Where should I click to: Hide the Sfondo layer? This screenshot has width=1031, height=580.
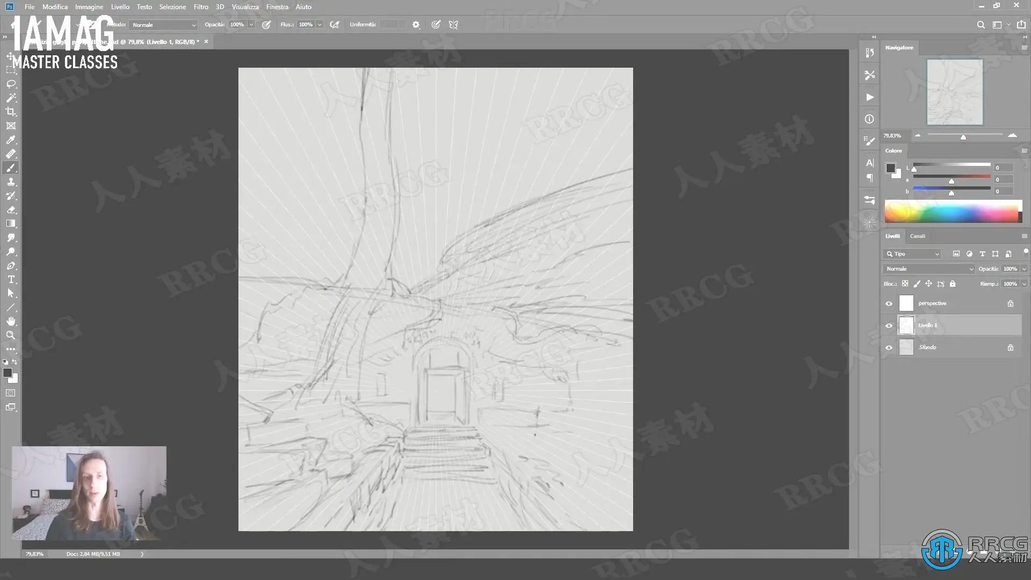[x=889, y=347]
